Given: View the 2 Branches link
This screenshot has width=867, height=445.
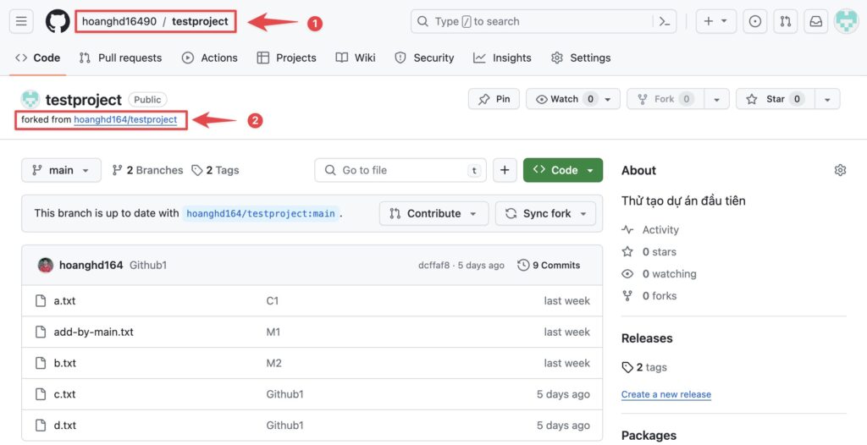Looking at the screenshot, I should coord(147,170).
